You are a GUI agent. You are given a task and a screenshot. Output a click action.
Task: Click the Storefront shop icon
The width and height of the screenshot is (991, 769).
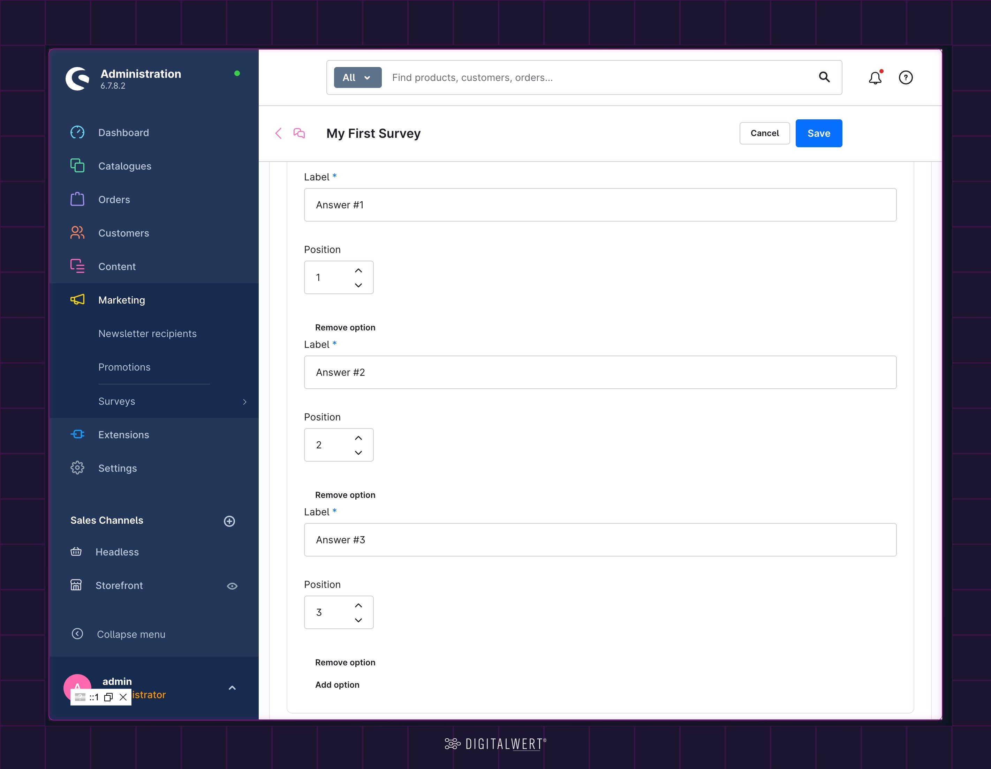click(x=76, y=585)
